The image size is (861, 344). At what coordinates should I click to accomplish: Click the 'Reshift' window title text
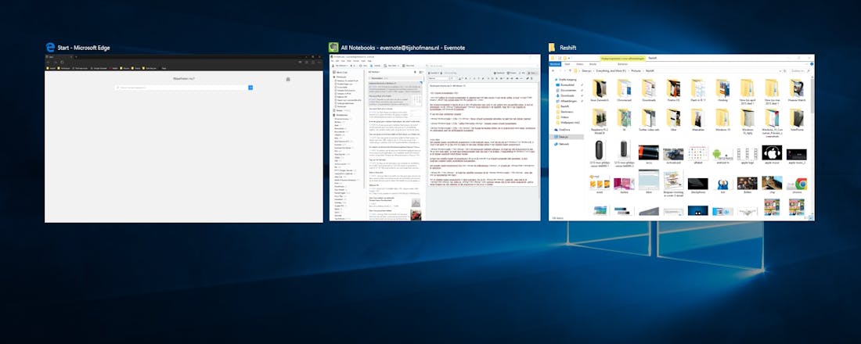tap(567, 48)
